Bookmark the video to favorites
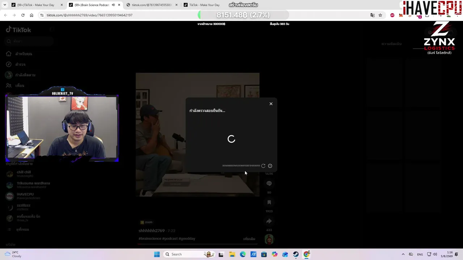Screen dimensions: 463x260 (x=269, y=202)
